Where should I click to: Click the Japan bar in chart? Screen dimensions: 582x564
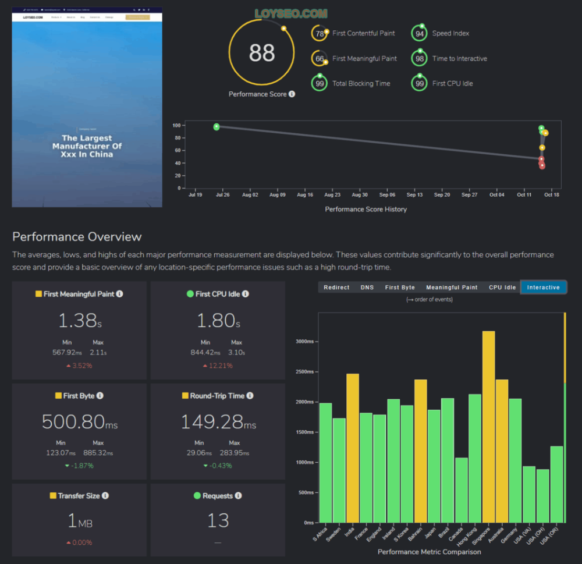pyautogui.click(x=434, y=466)
